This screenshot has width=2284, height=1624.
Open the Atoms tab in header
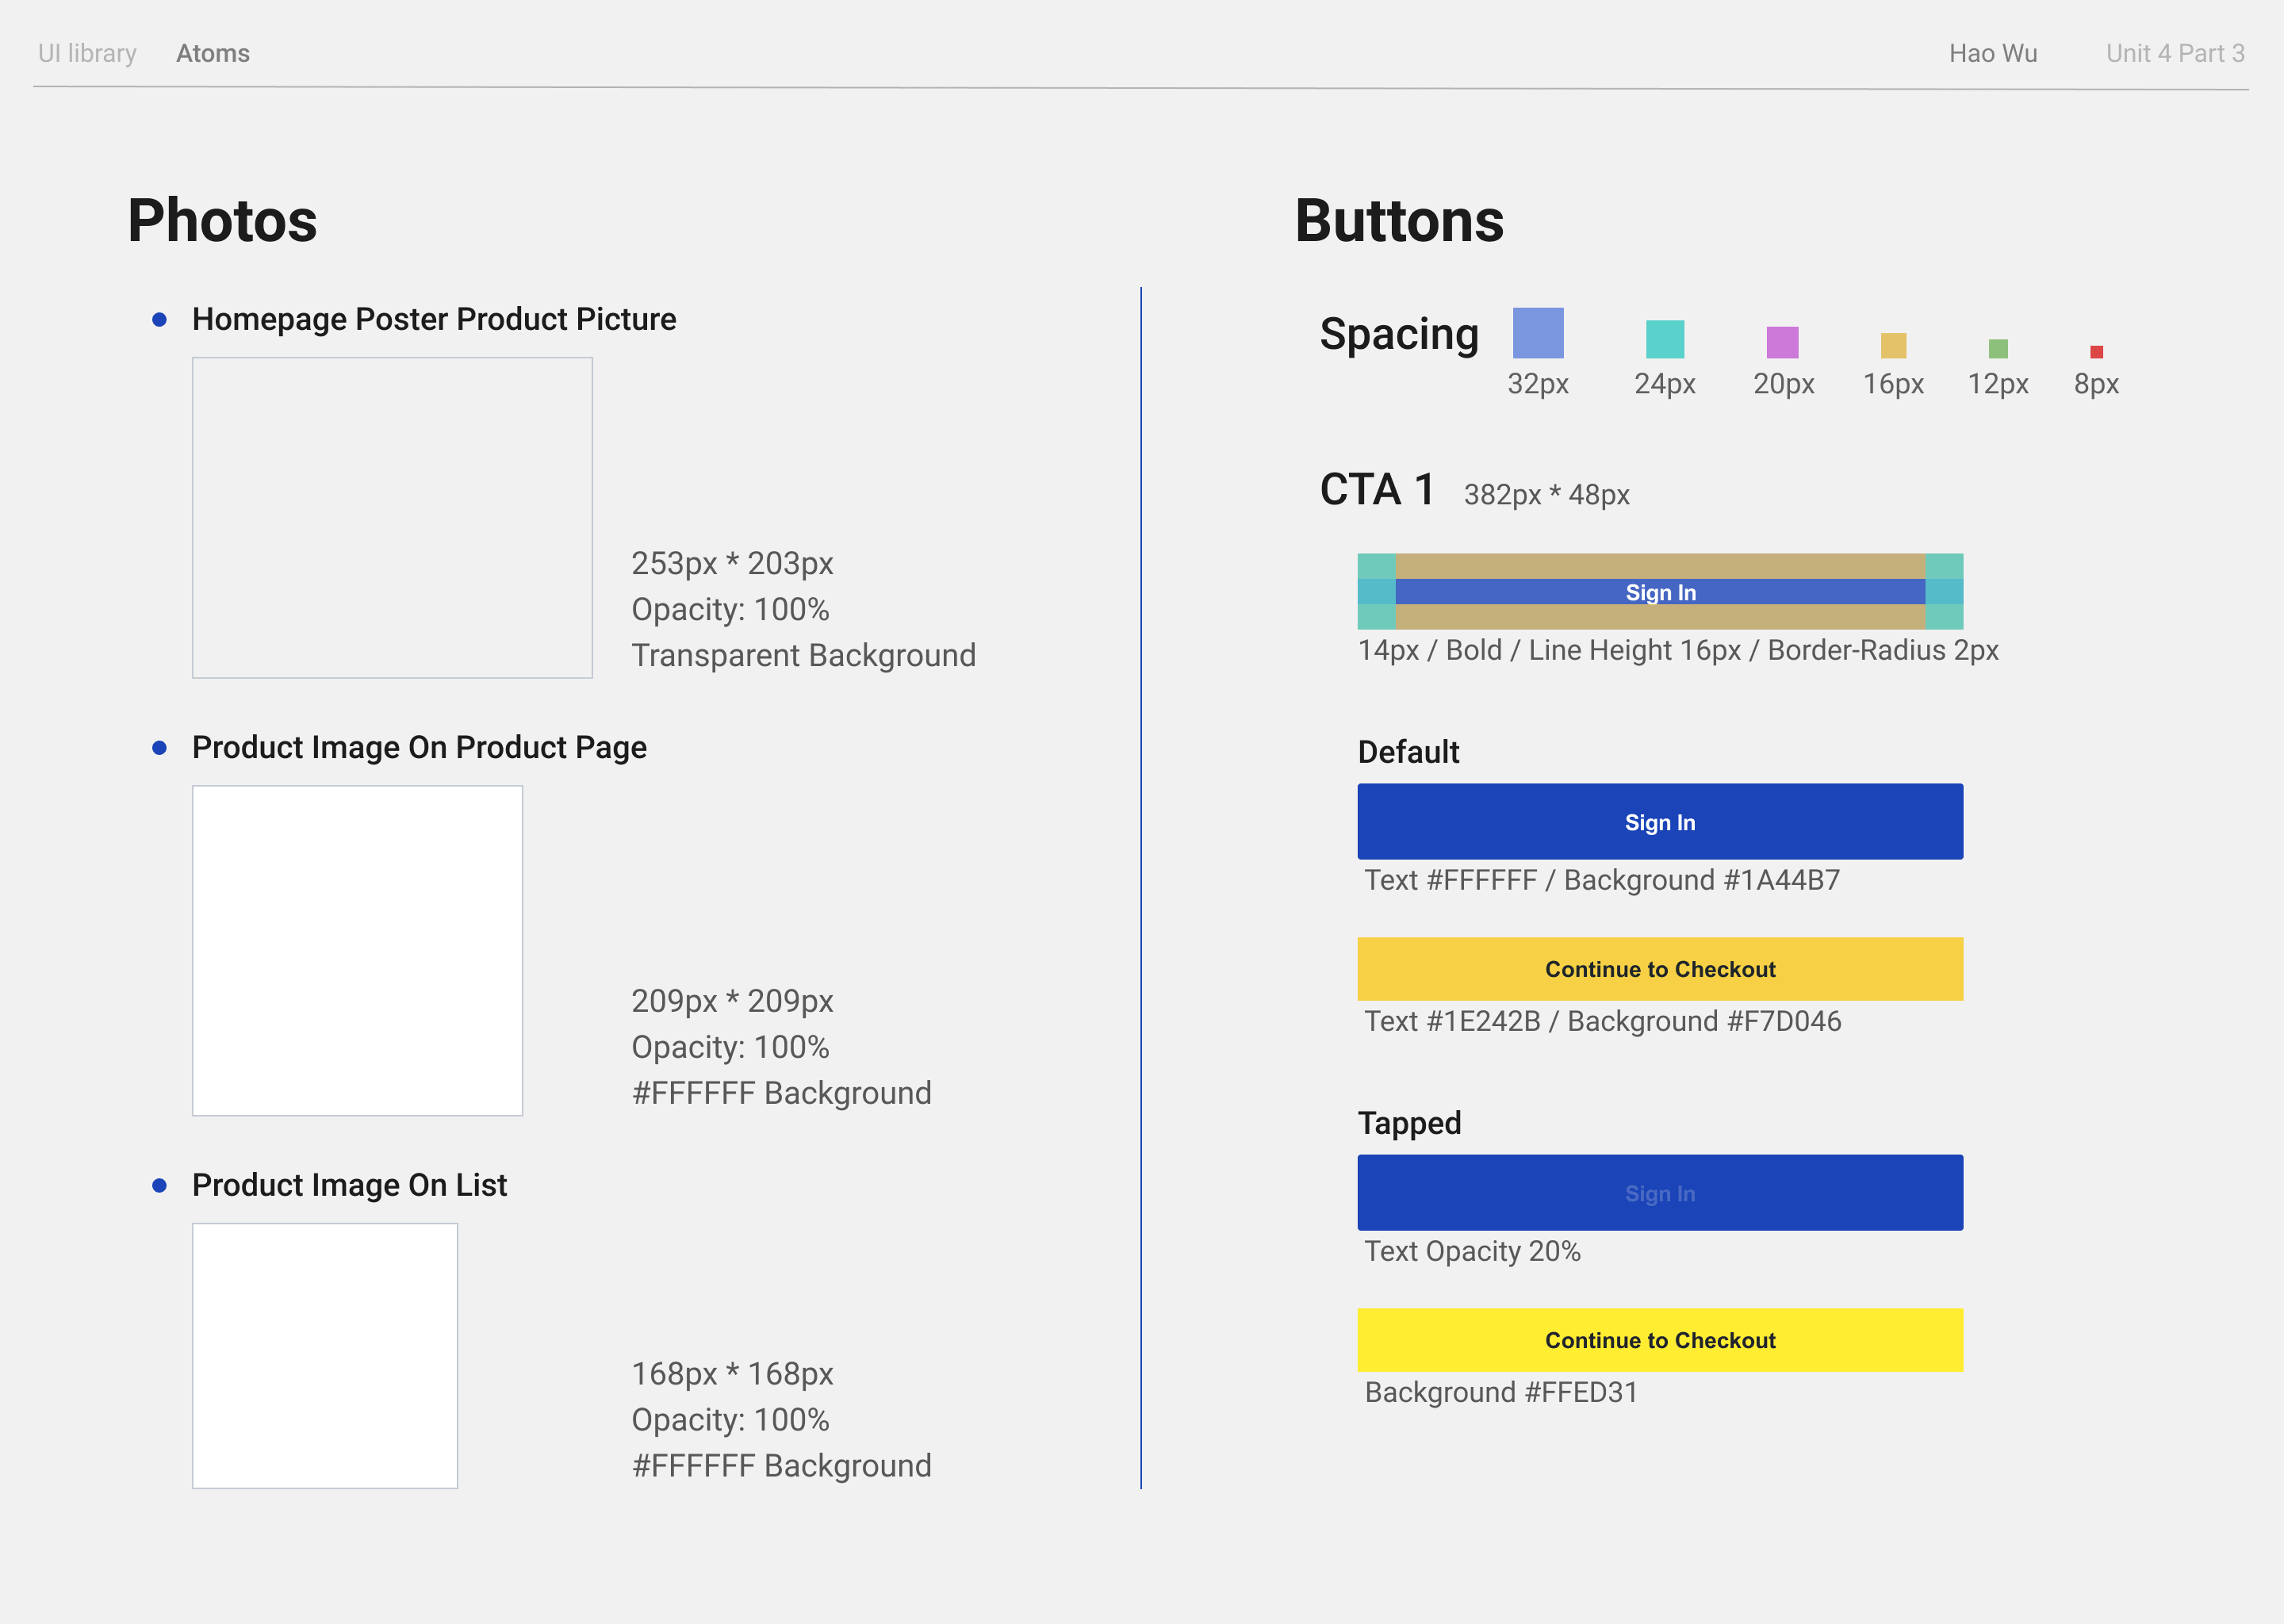[x=213, y=53]
